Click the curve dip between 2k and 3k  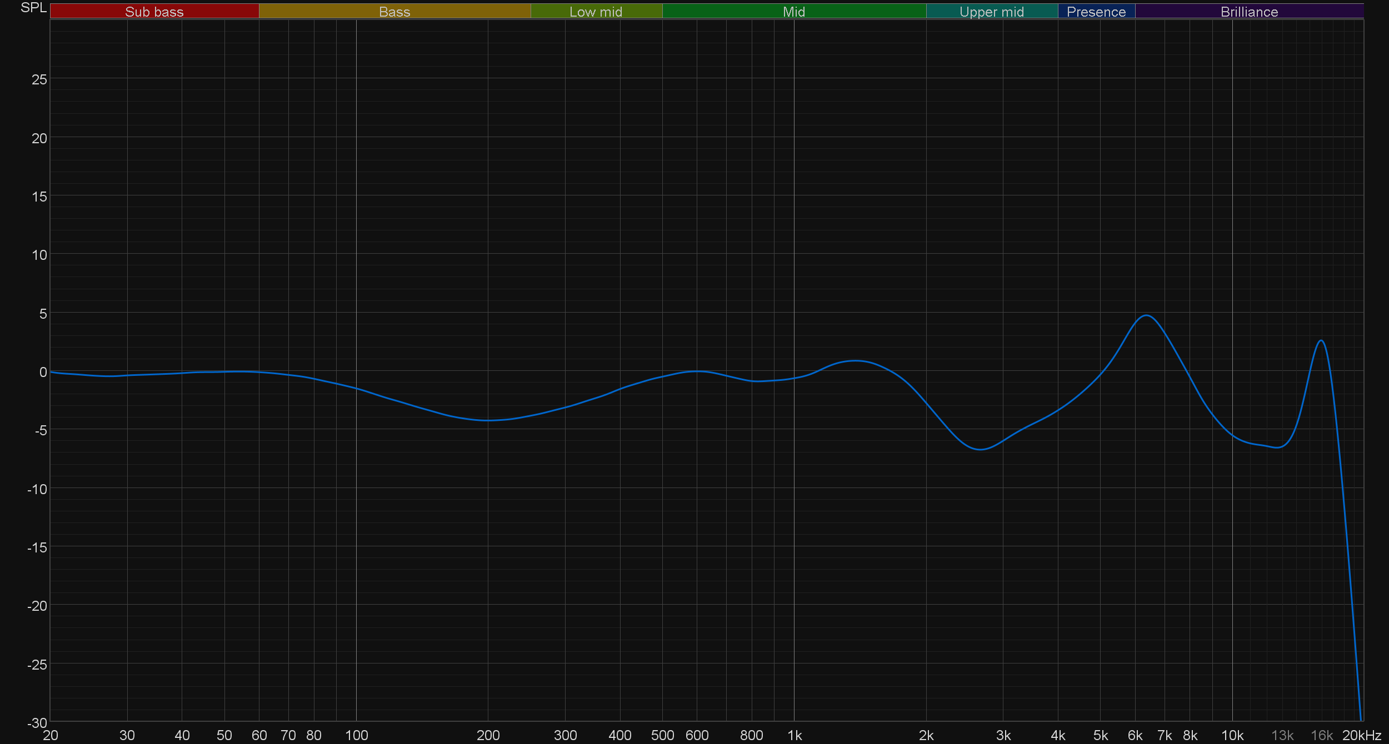[x=981, y=450]
